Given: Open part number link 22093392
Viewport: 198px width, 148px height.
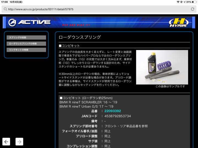Looking at the screenshot, I should (113, 111).
